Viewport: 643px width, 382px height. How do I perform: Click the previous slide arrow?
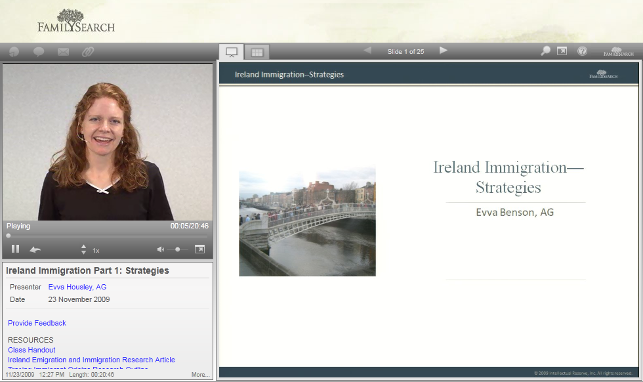367,51
